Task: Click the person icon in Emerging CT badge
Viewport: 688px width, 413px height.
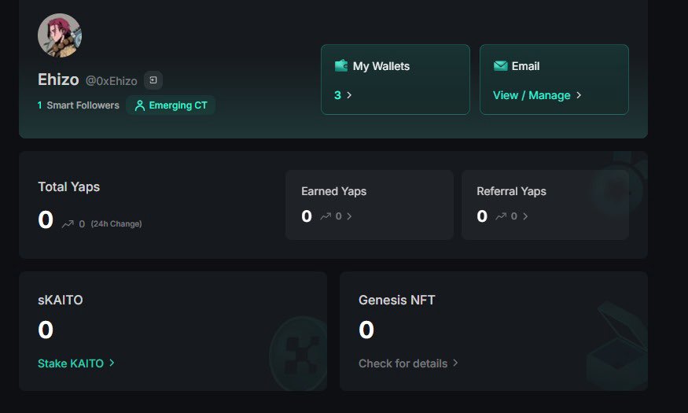Action: [139, 105]
